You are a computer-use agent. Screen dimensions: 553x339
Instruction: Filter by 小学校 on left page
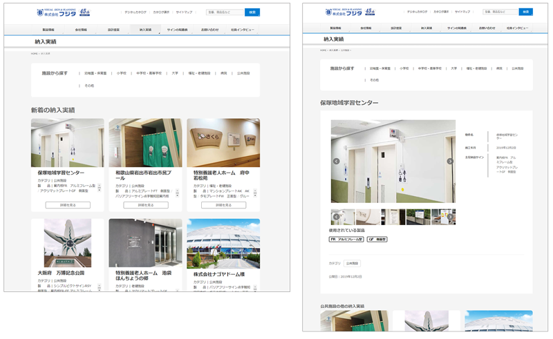122,73
